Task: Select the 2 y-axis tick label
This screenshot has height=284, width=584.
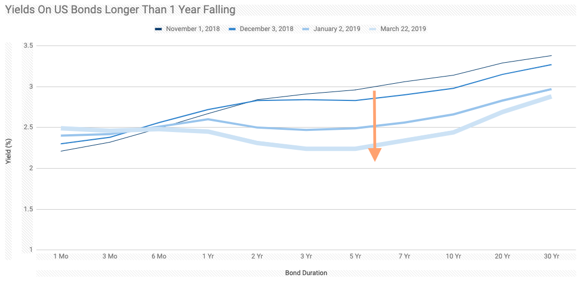Action: click(32, 168)
